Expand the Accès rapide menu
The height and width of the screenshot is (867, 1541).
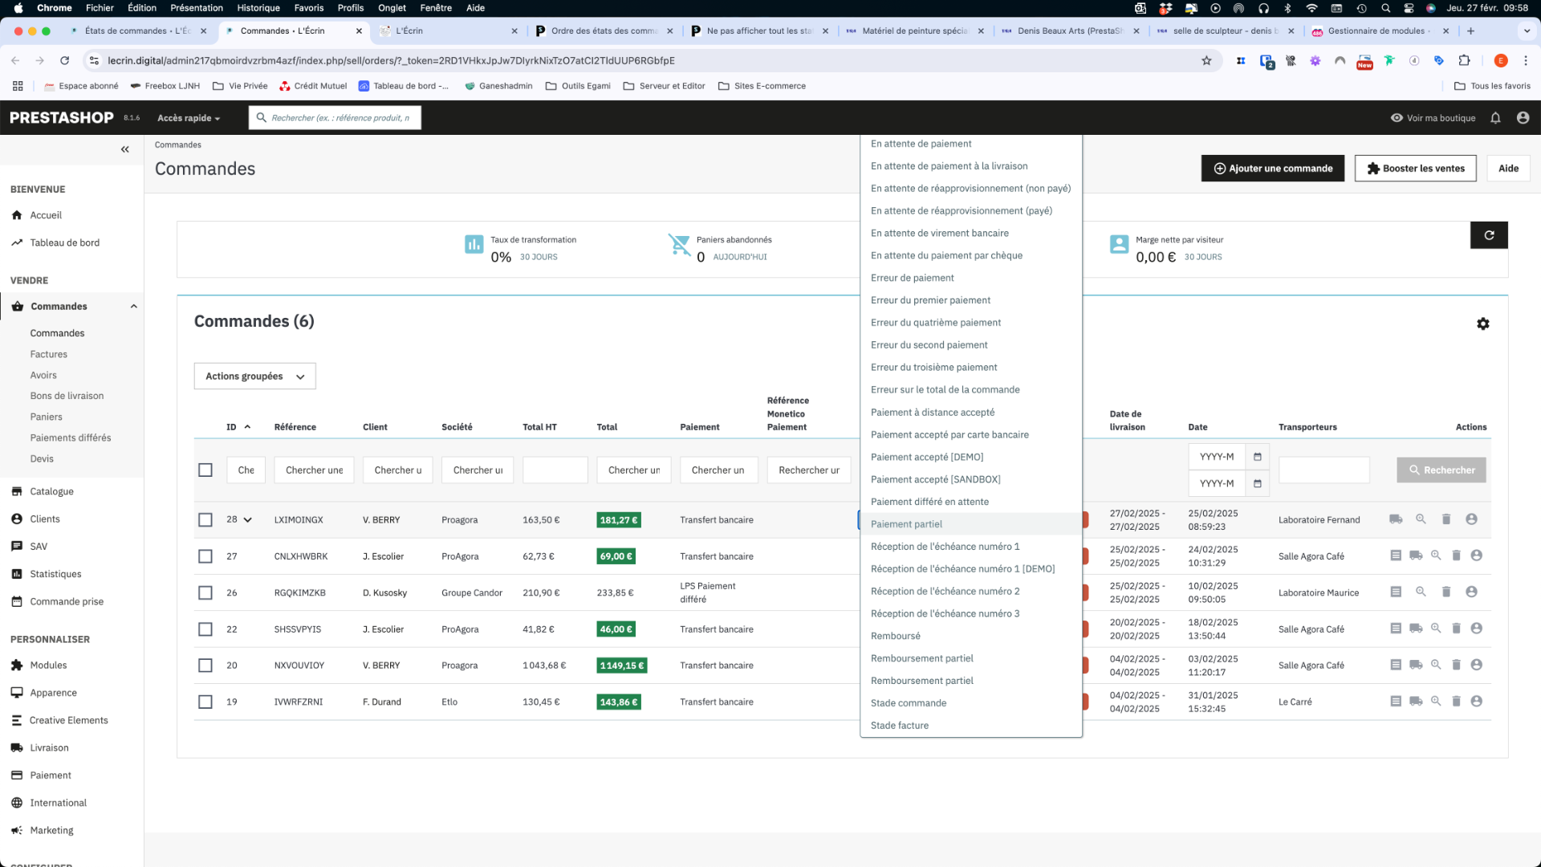189,118
